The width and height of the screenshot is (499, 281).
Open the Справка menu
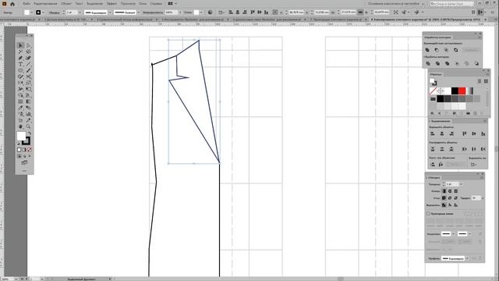(x=156, y=3)
